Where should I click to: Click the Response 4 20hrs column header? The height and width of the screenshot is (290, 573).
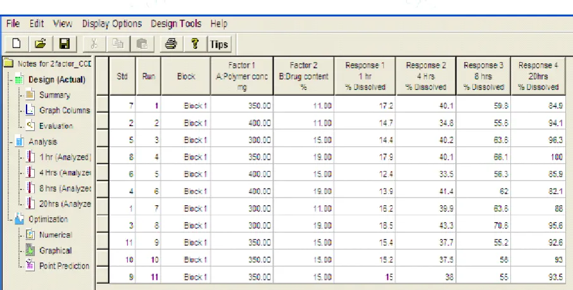[x=538, y=76]
